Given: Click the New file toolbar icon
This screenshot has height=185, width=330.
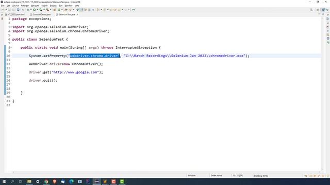Looking at the screenshot, I should pos(3,10).
